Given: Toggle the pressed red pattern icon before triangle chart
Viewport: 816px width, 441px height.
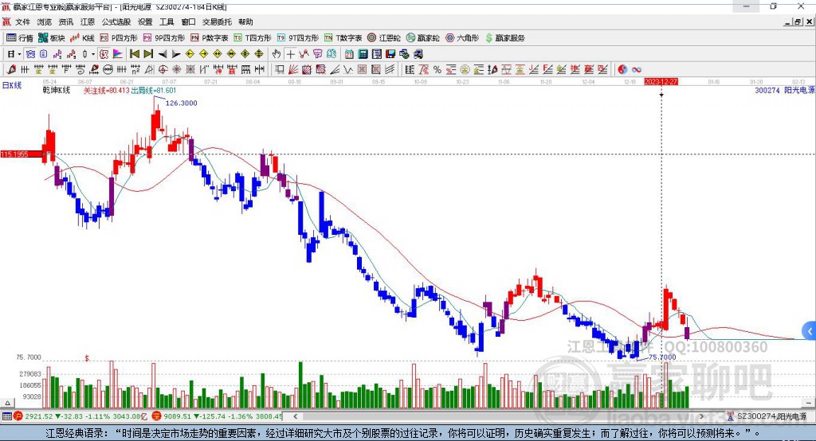Looking at the screenshot, I should [104, 54].
